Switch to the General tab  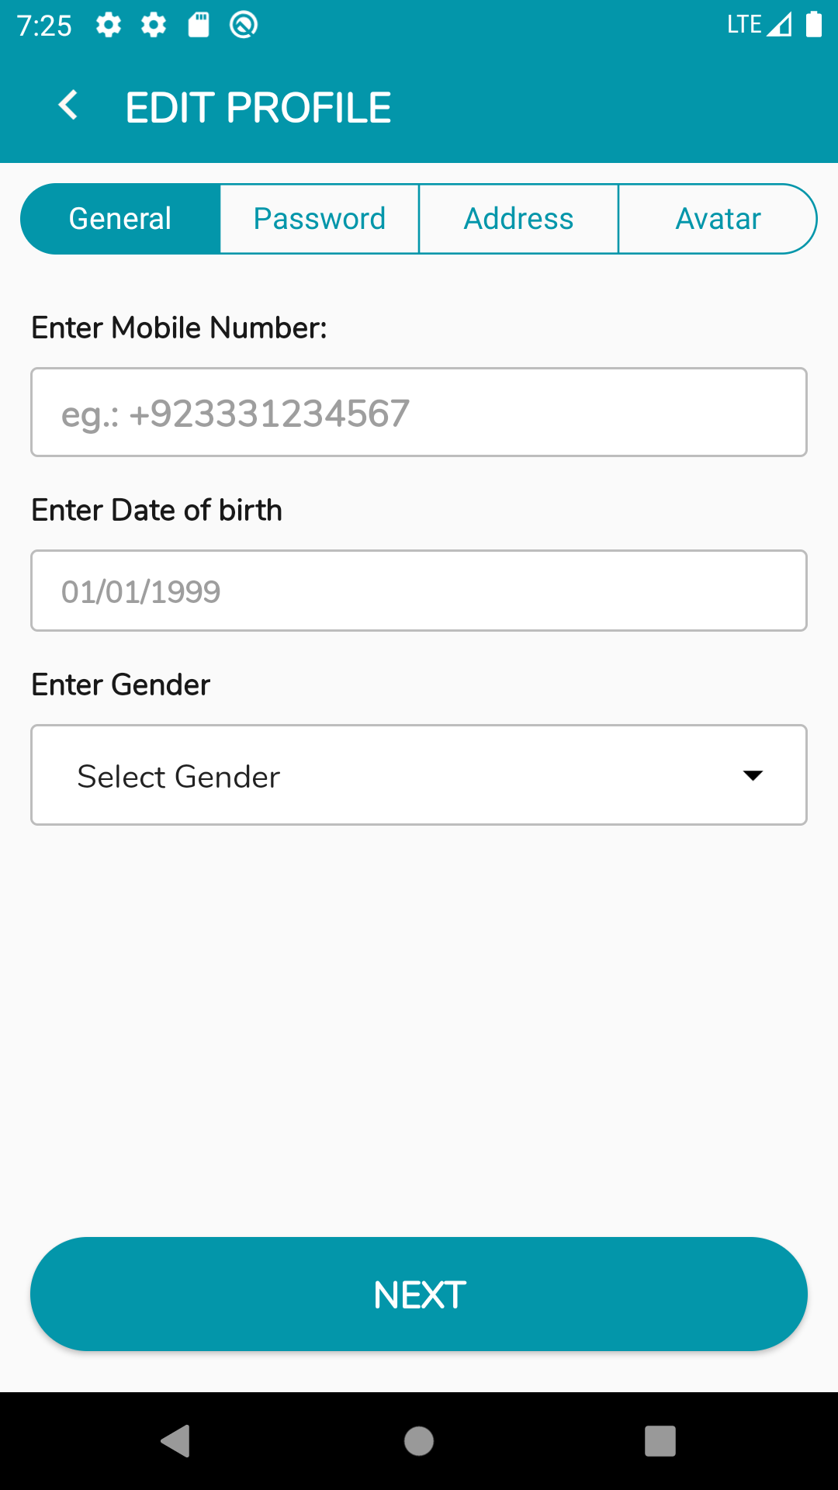120,219
